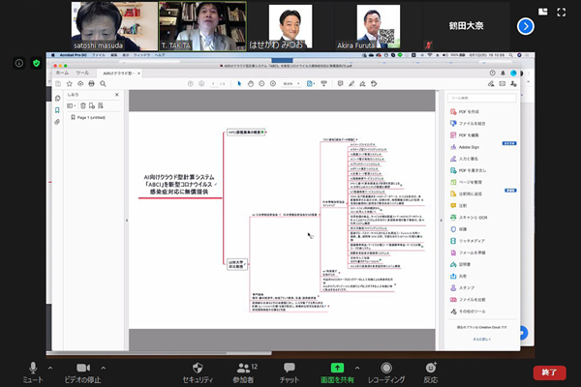
Task: Send file by email envelope icon
Action: click(x=502, y=84)
